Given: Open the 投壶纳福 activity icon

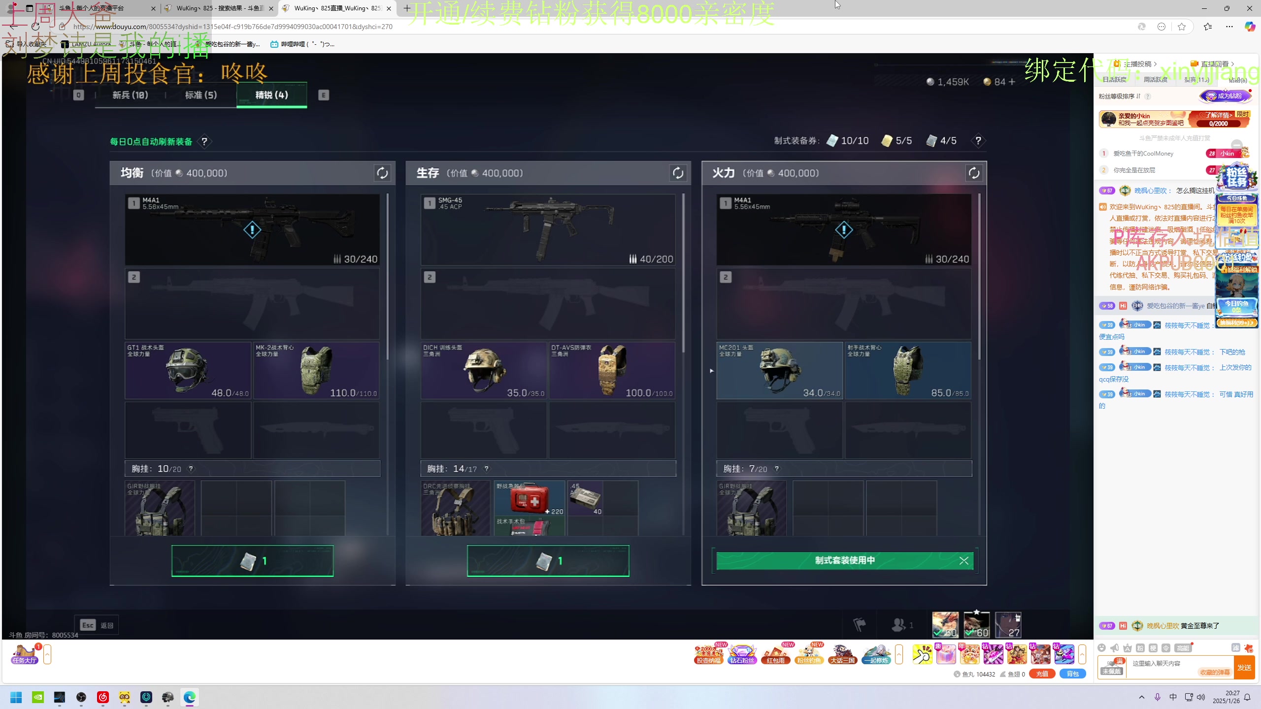Looking at the screenshot, I should [x=708, y=654].
